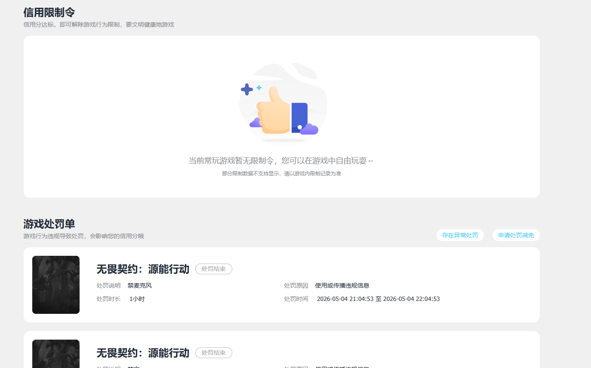Select the 信用限制令 heading
The width and height of the screenshot is (591, 368).
click(49, 12)
